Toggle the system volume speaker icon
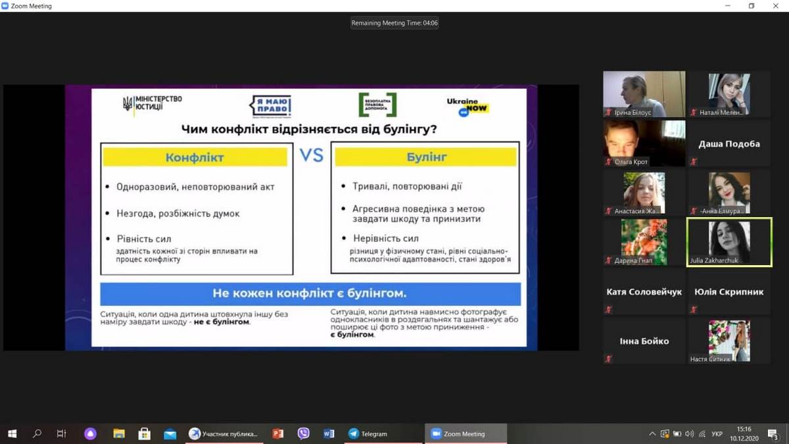789x444 pixels. (689, 433)
